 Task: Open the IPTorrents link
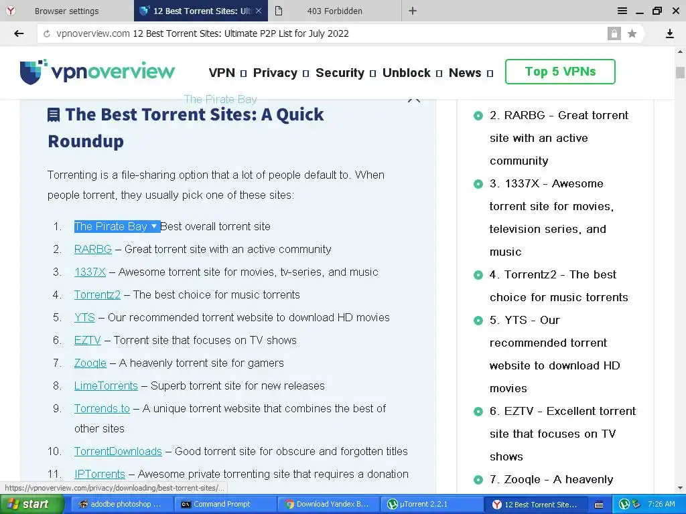(x=100, y=474)
